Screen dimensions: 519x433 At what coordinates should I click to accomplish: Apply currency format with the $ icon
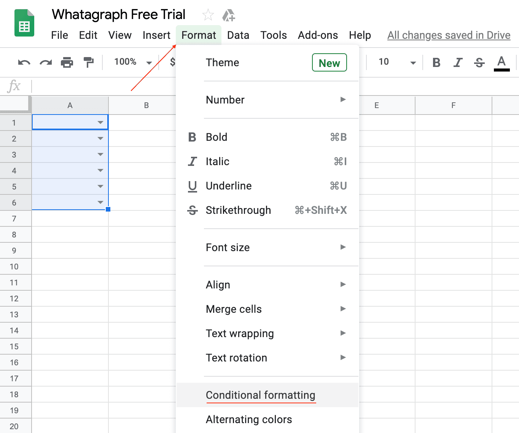coord(174,62)
